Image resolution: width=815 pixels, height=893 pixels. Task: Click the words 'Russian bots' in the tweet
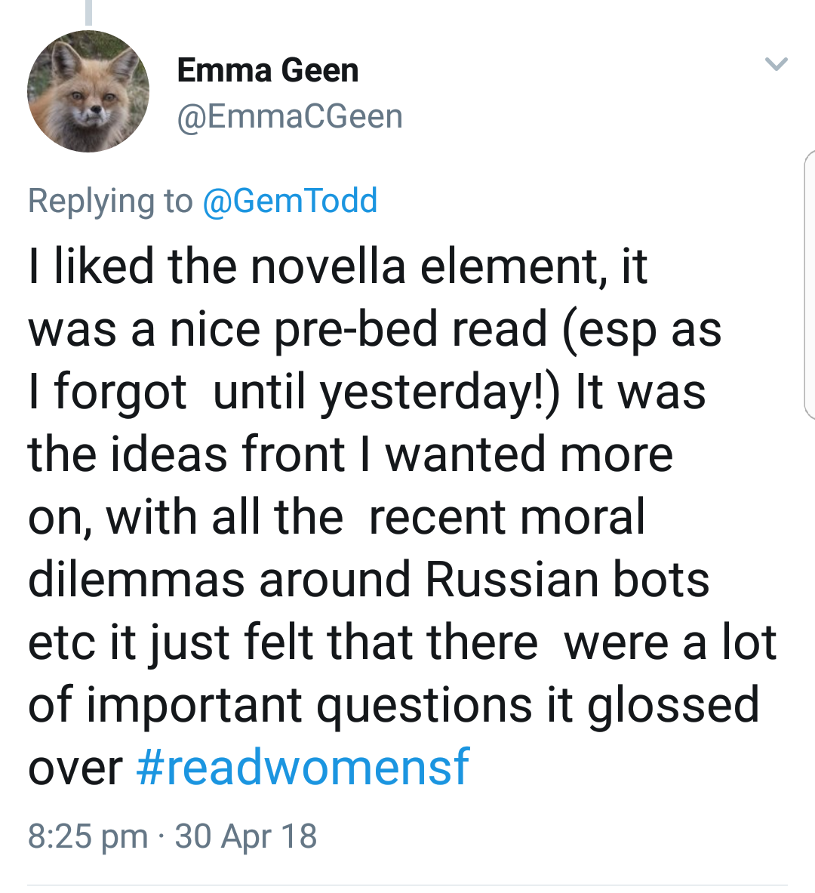567,580
